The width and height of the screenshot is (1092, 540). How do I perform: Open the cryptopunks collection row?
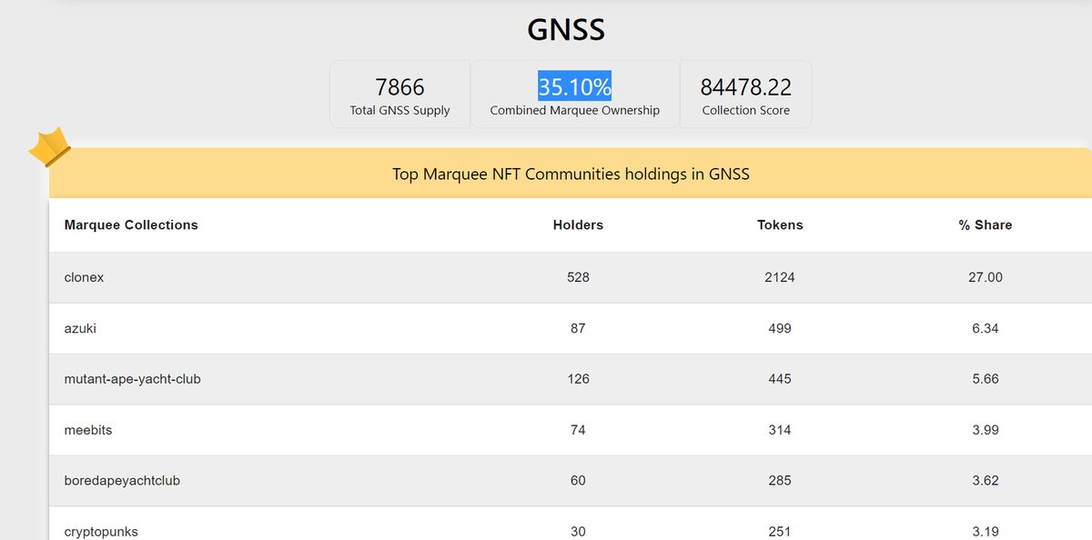(x=571, y=524)
